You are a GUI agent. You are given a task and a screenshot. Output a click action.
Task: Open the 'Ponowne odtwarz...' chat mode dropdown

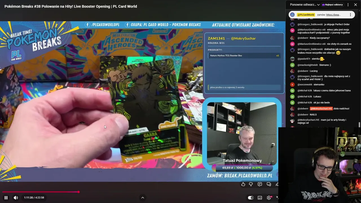click(x=305, y=5)
